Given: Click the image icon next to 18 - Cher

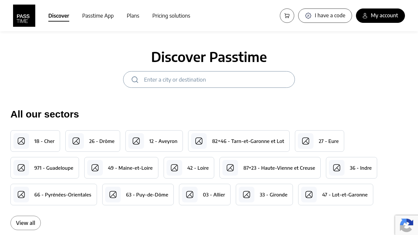Looking at the screenshot, I should pos(21,141).
